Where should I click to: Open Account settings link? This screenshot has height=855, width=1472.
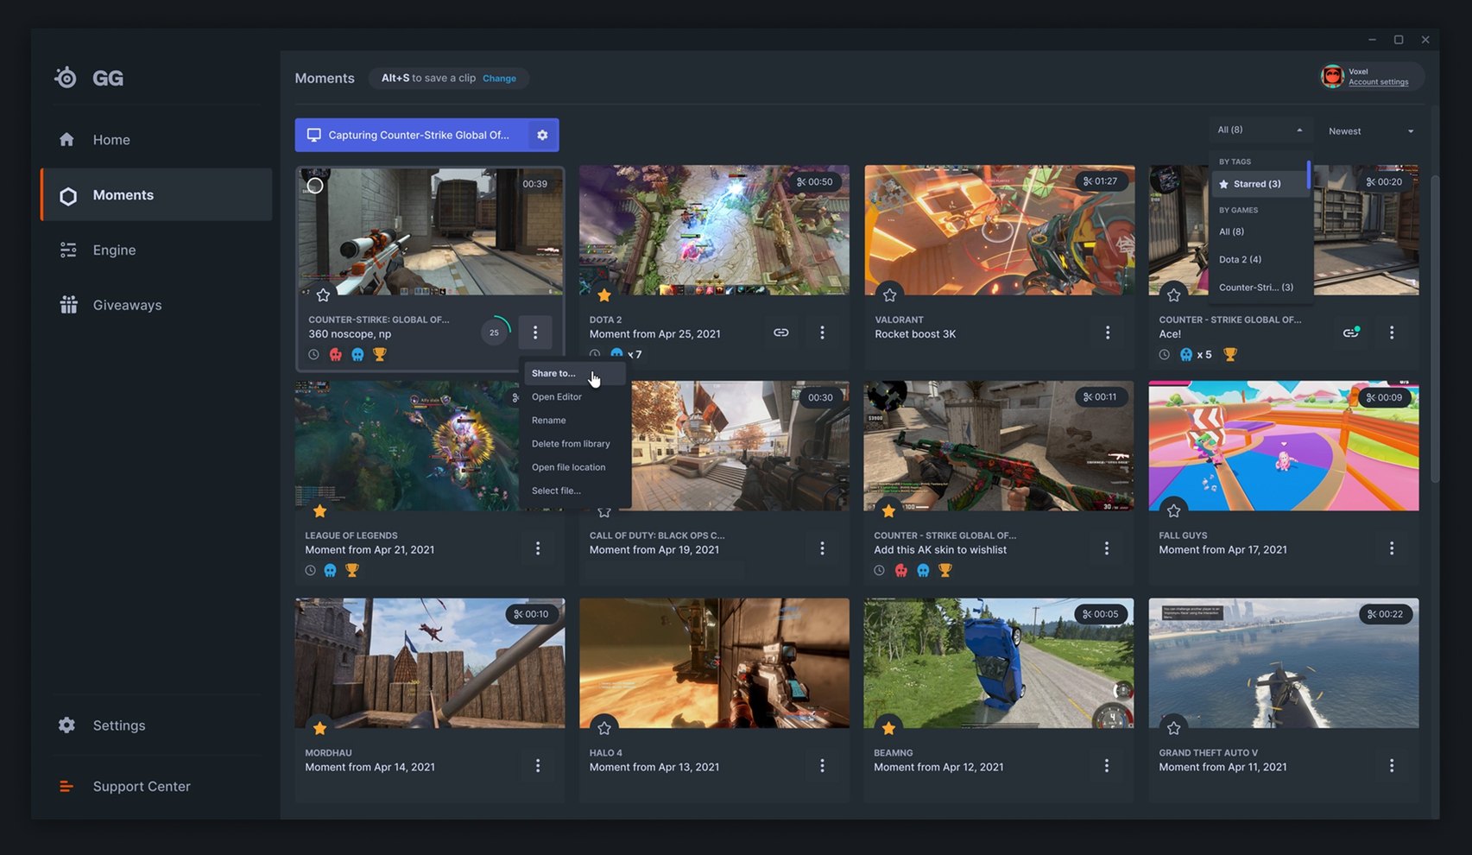(1378, 83)
